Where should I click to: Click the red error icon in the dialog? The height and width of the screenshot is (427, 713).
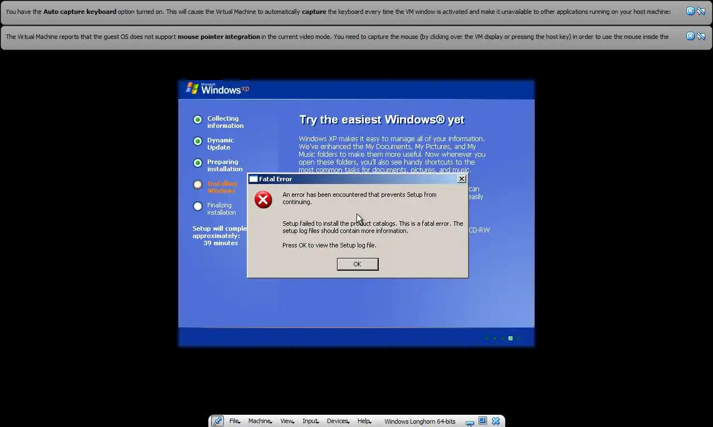coord(263,200)
